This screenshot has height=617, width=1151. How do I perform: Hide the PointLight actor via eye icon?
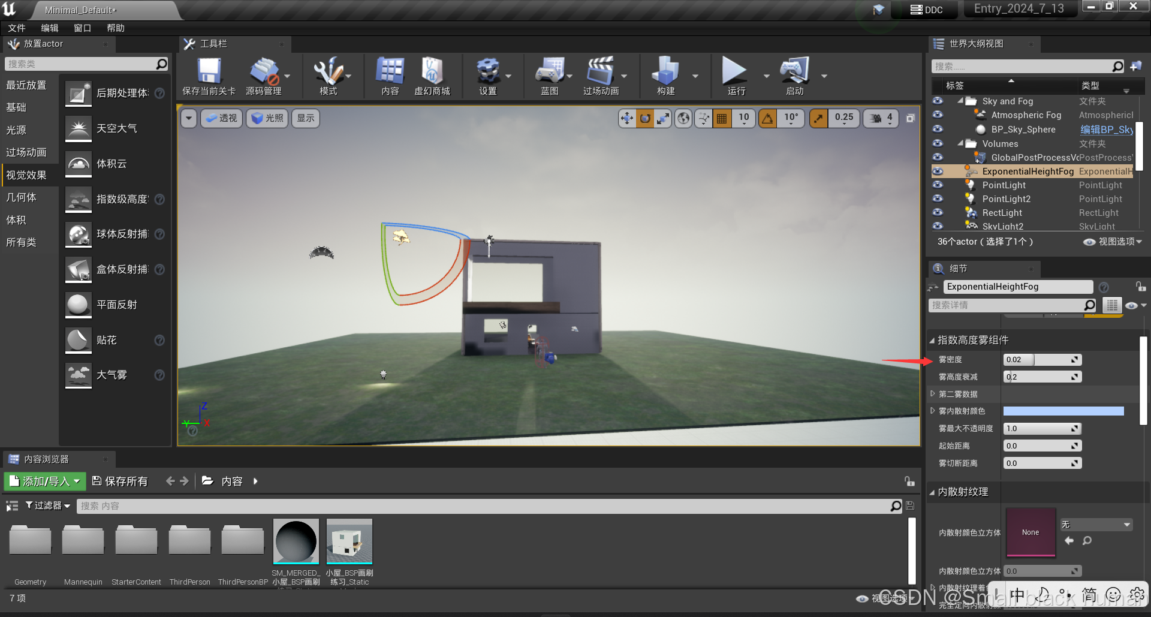[938, 185]
